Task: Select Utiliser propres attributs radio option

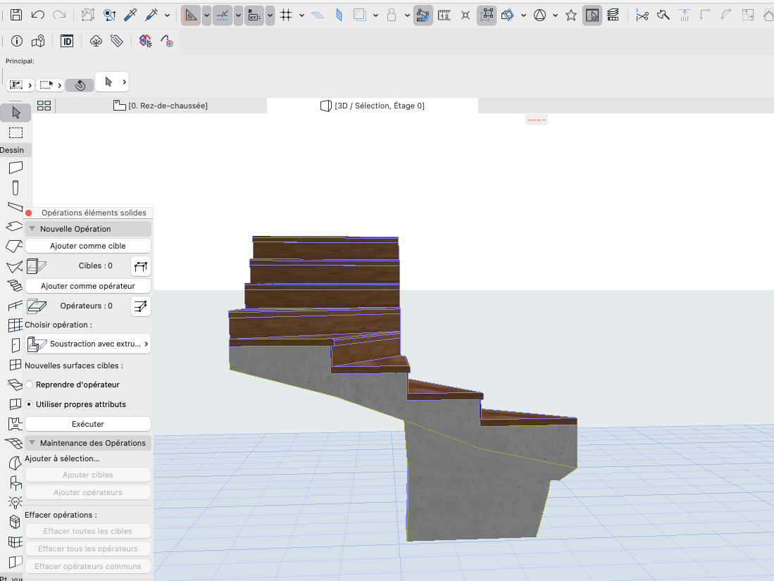Action: pyautogui.click(x=29, y=404)
